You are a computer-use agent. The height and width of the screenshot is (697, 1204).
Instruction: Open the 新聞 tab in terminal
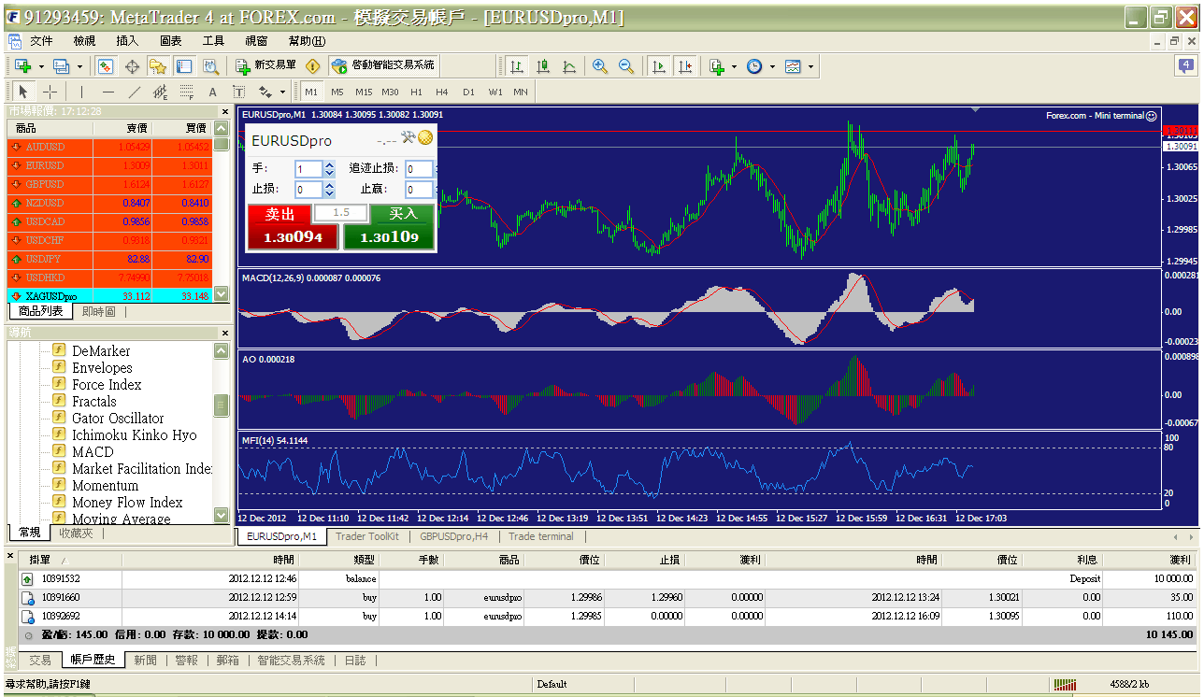click(x=145, y=660)
